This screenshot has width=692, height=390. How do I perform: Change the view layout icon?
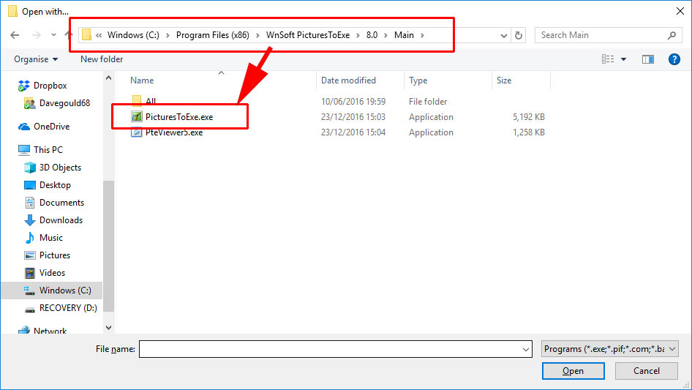608,59
